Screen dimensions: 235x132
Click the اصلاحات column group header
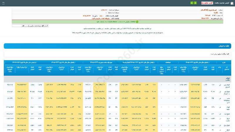[x=168, y=62]
